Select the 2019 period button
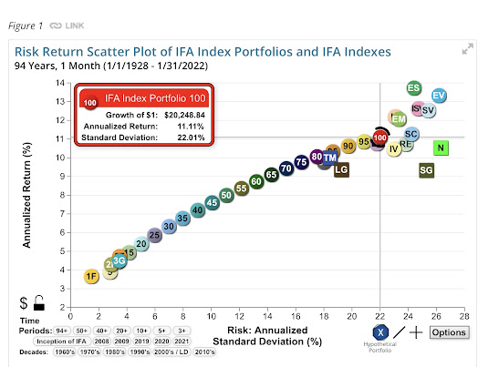Viewport: 488px width, 367px height. [x=142, y=342]
